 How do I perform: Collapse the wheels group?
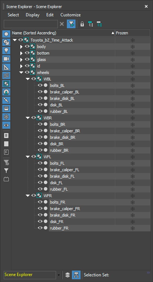coord(21,73)
